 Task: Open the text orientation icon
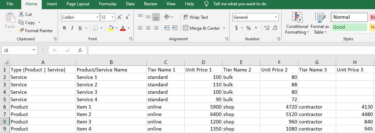tap(167, 17)
